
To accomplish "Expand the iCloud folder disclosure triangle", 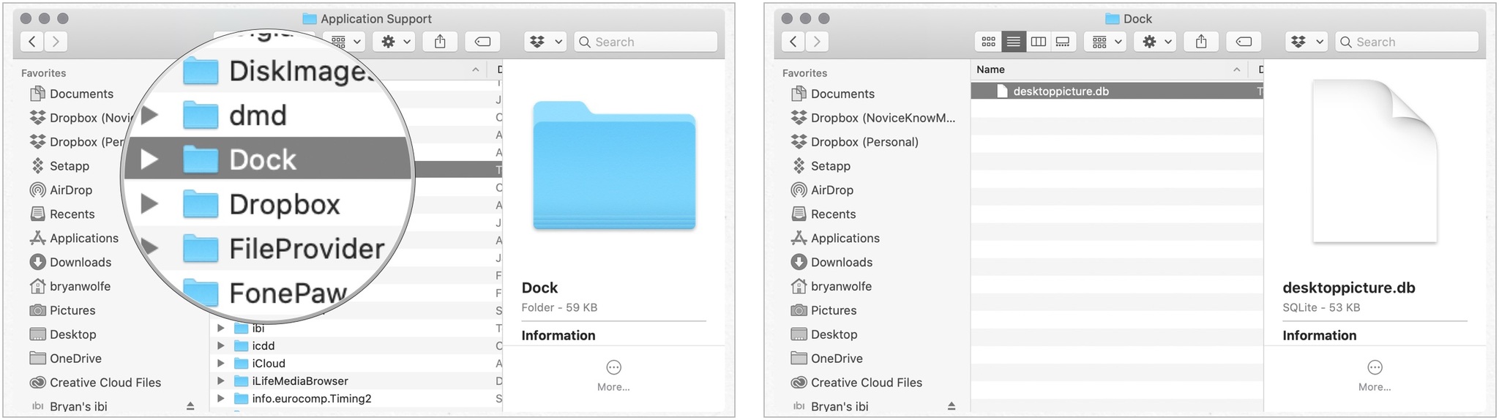I will pos(221,364).
